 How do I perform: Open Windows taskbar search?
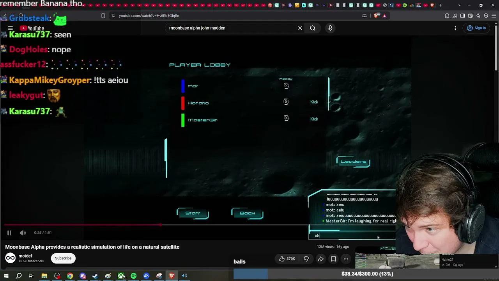[19, 276]
